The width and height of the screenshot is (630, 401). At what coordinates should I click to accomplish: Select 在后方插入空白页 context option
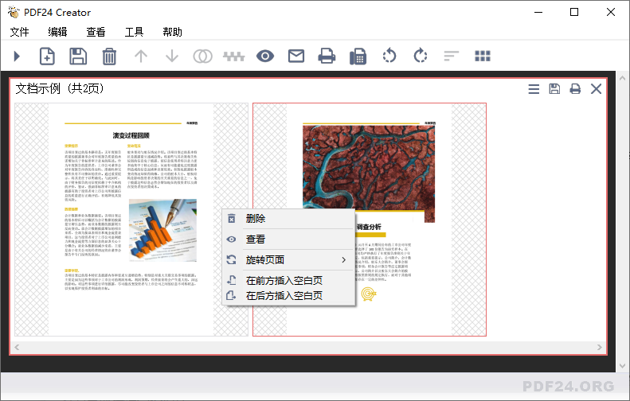point(288,296)
